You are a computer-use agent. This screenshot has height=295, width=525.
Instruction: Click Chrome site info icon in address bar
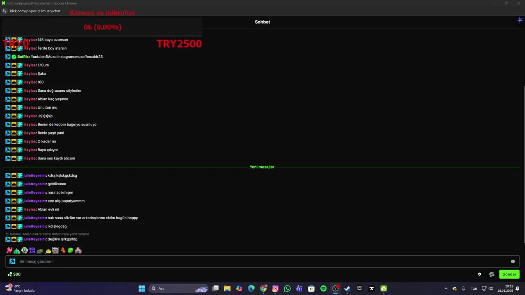pyautogui.click(x=5, y=11)
